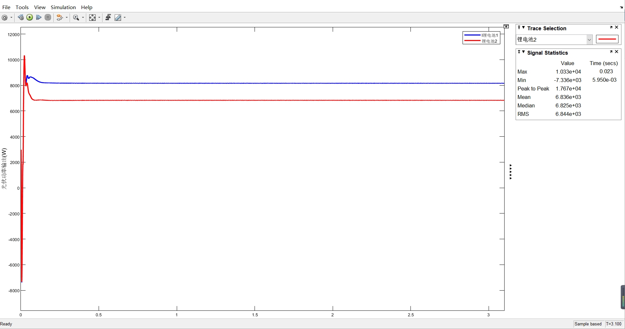Expand the Configuration Properties gear dropdown arrow
This screenshot has width=625, height=329.
click(11, 18)
